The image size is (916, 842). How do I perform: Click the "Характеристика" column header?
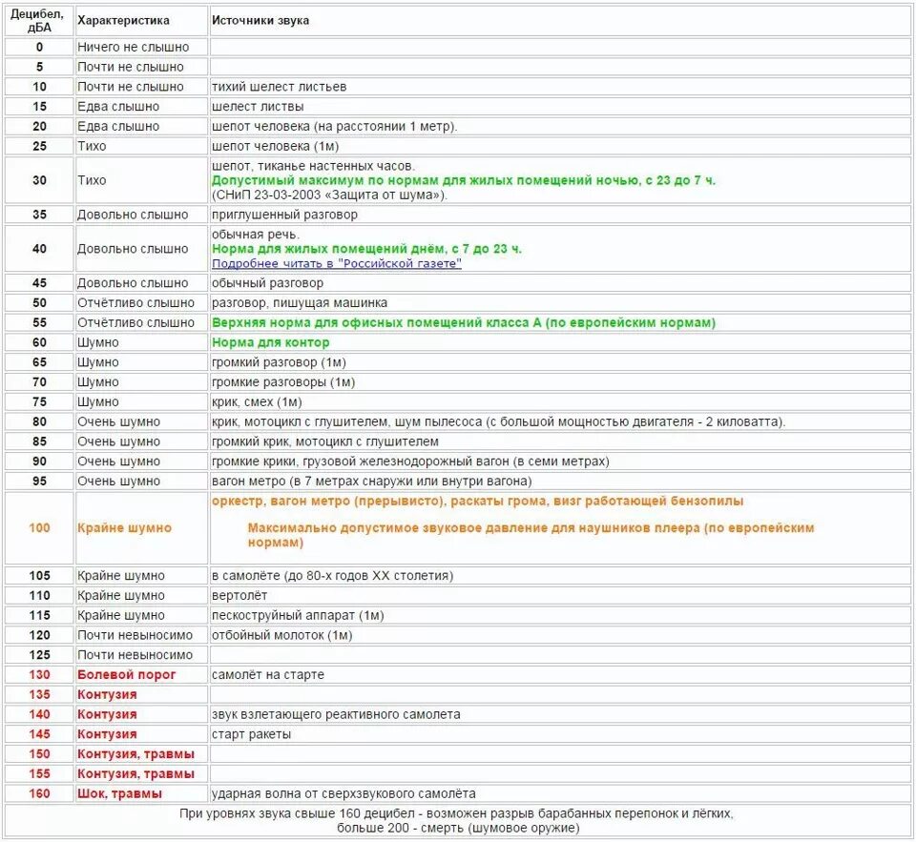[x=141, y=20]
